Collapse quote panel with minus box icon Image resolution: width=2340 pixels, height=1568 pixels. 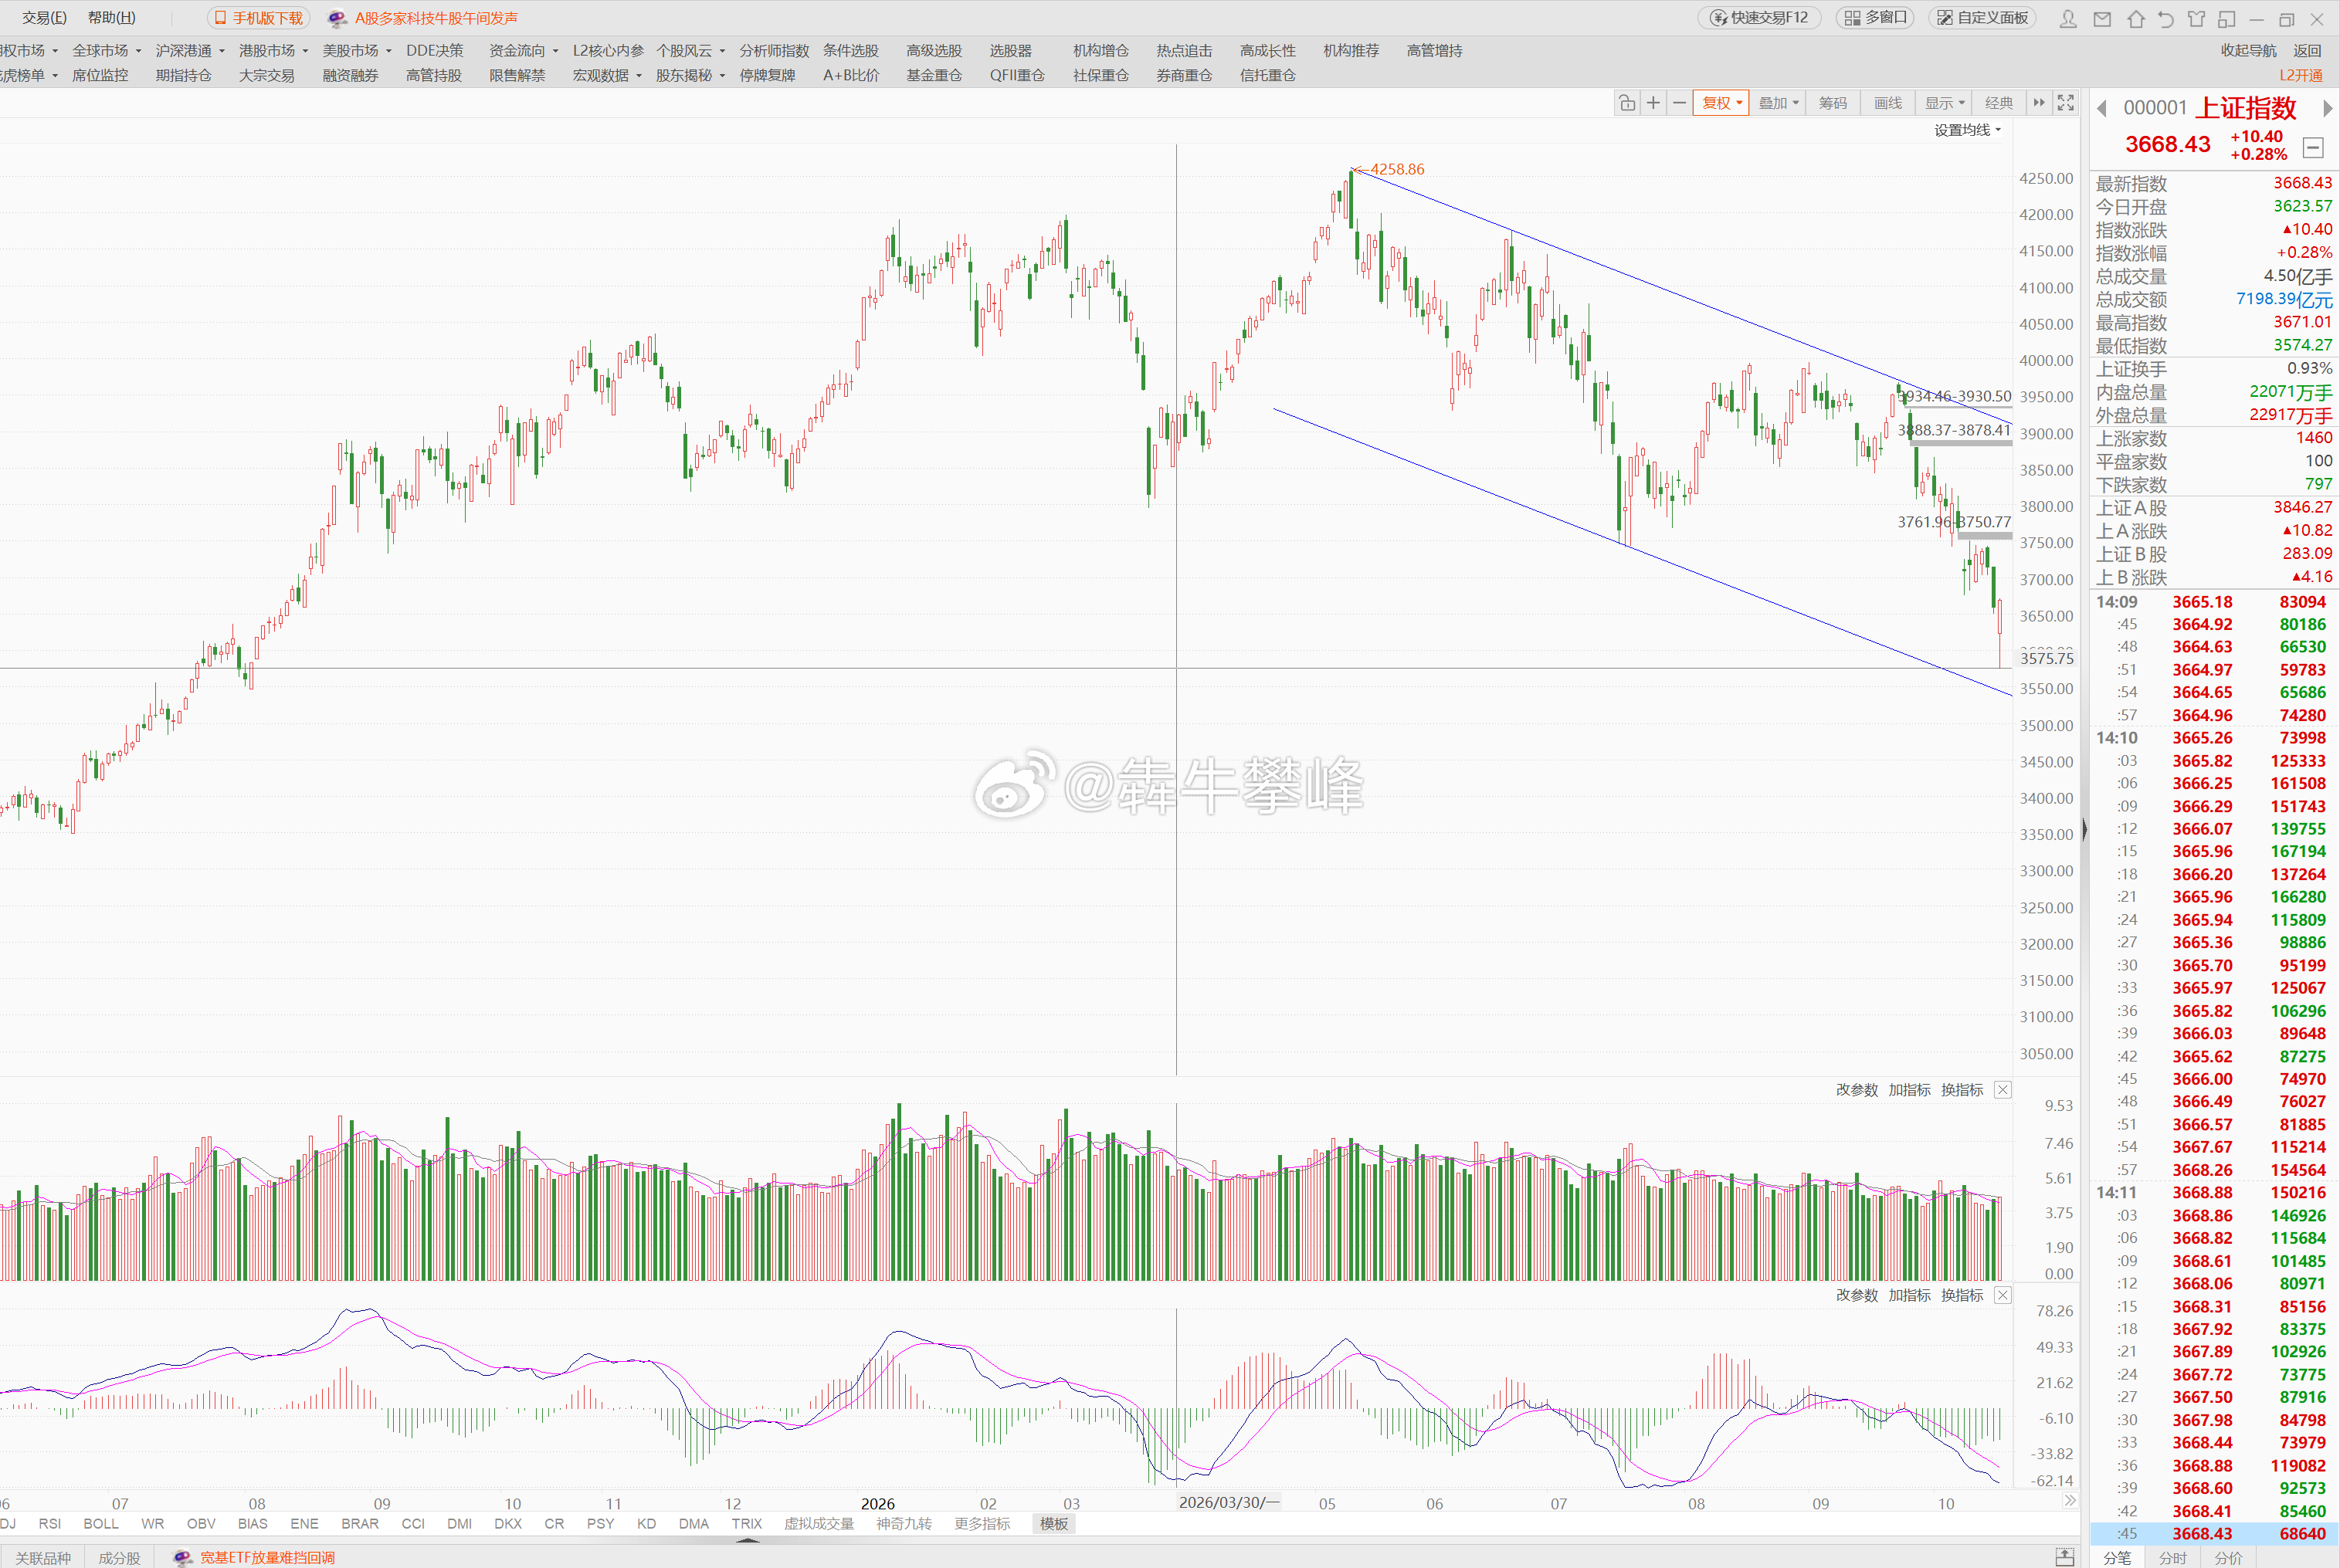pos(2313,147)
